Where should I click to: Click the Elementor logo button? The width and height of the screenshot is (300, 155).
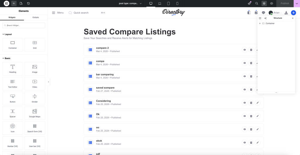[x=6, y=4]
